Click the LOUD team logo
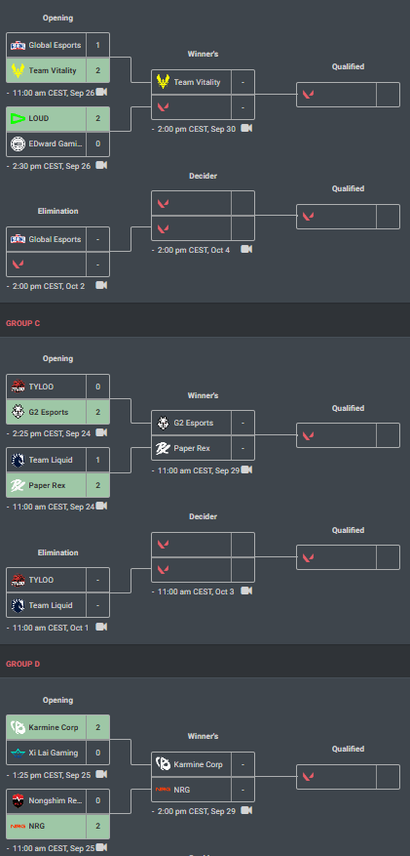 point(18,118)
